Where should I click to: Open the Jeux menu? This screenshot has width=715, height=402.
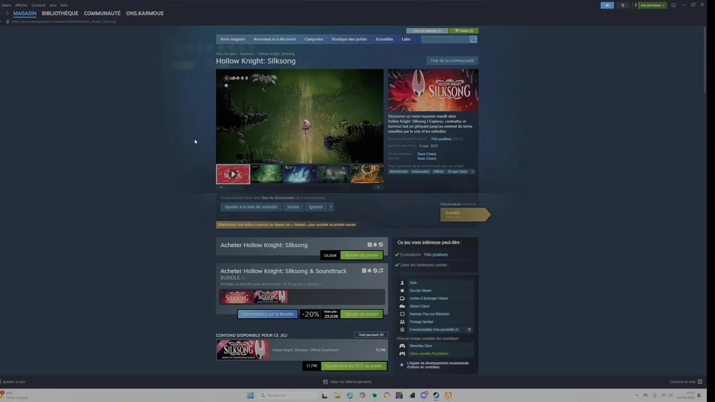[x=53, y=5]
